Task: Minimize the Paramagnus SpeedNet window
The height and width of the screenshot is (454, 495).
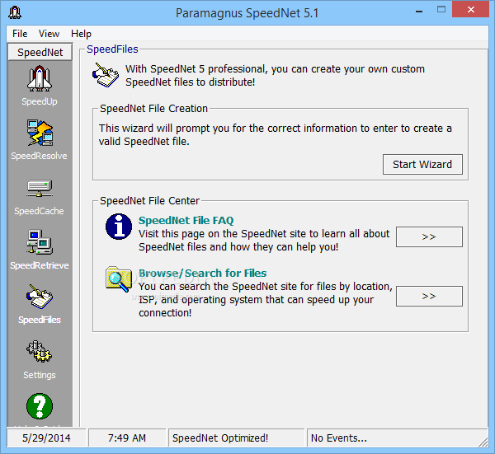Action: coord(419,11)
